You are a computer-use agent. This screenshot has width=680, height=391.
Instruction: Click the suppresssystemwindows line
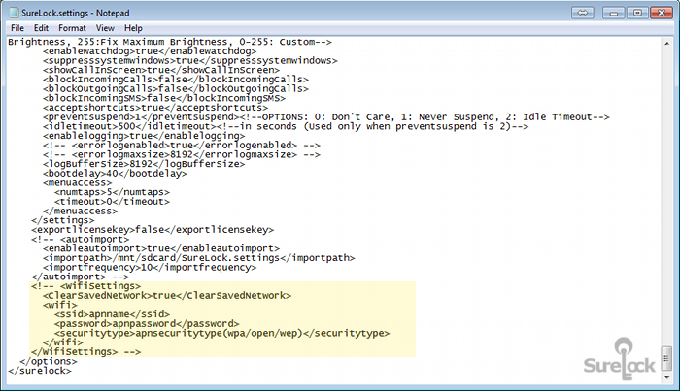[x=190, y=60]
